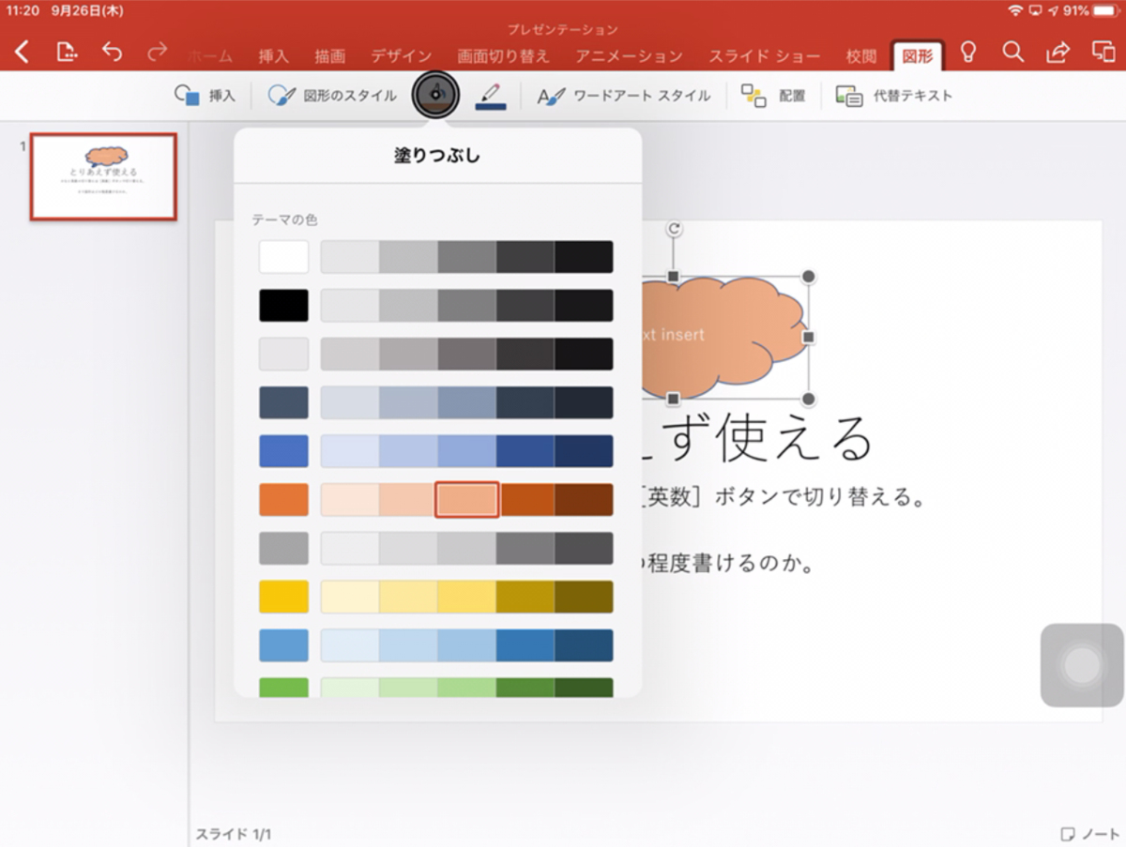Tap the export document icon

click(x=67, y=53)
